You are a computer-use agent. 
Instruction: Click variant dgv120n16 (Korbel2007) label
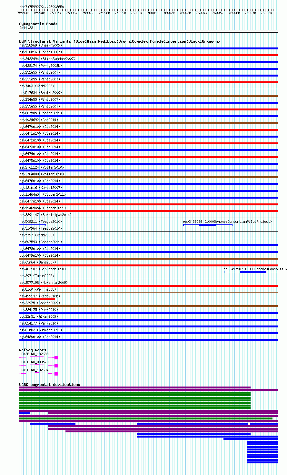pyautogui.click(x=41, y=52)
